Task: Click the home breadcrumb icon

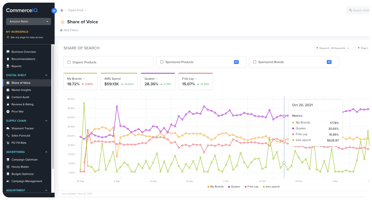Action: tap(62, 11)
